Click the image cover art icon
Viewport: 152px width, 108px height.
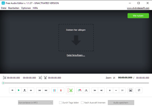pyautogui.click(x=130, y=90)
